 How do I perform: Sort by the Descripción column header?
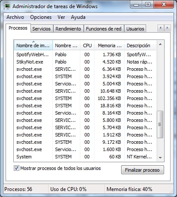tap(140, 45)
